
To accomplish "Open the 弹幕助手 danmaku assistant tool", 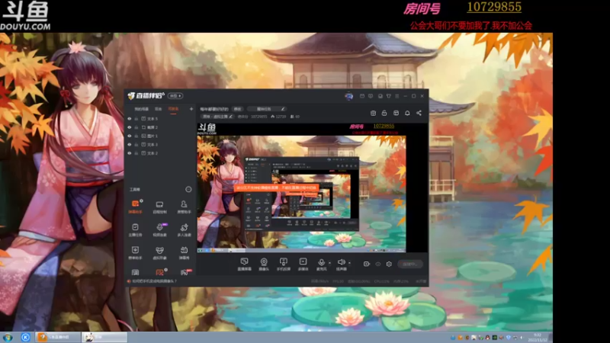I will pos(135,207).
